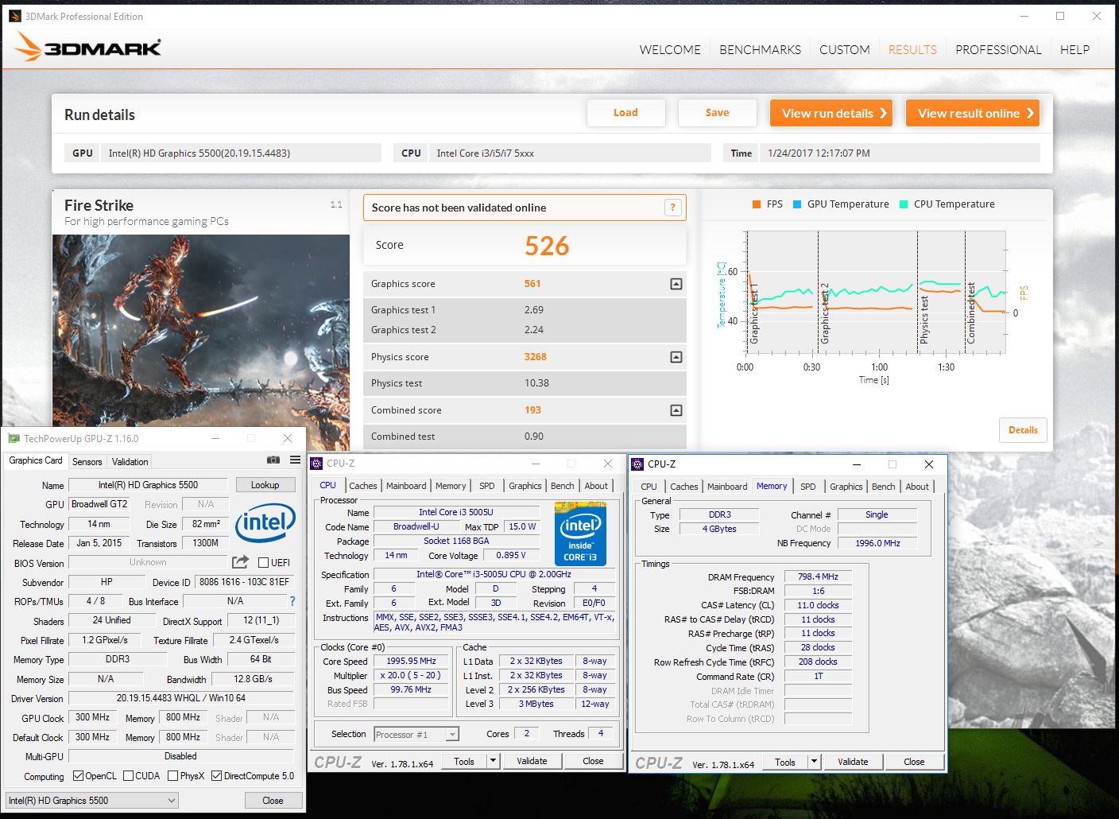
Task: Click Close button in GPU-Z
Action: tap(273, 801)
